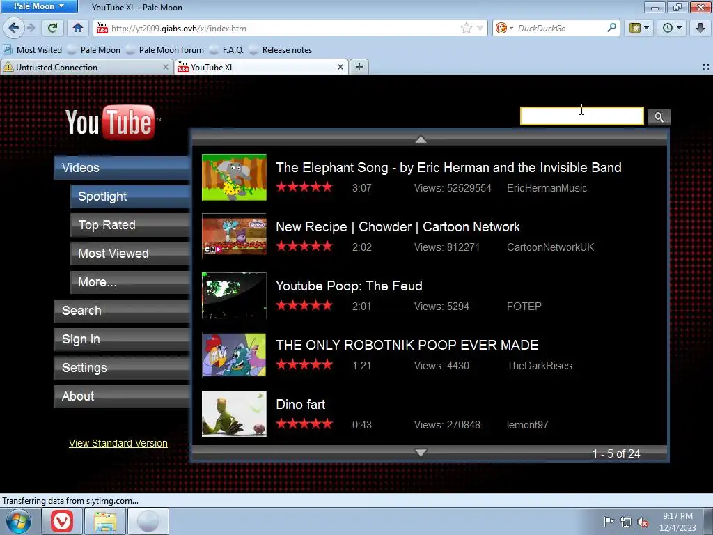Image resolution: width=713 pixels, height=535 pixels.
Task: Select the Videos menu item
Action: coord(121,167)
